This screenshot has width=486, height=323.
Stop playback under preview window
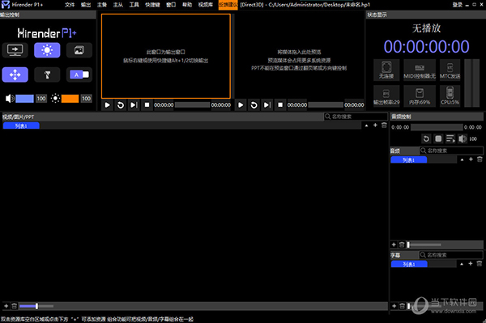click(x=280, y=105)
